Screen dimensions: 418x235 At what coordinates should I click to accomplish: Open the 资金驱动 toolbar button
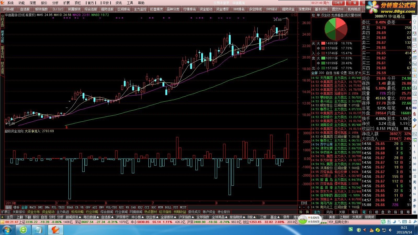(x=206, y=9)
